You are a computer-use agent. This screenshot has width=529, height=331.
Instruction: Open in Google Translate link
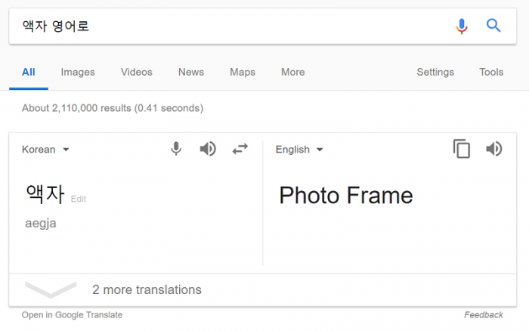coord(73,315)
